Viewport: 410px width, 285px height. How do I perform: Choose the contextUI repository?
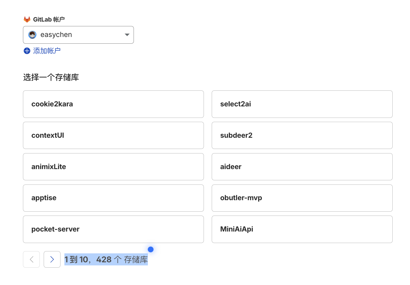[113, 135]
